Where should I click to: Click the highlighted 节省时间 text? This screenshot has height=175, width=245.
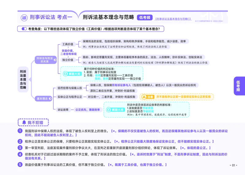point(148,111)
